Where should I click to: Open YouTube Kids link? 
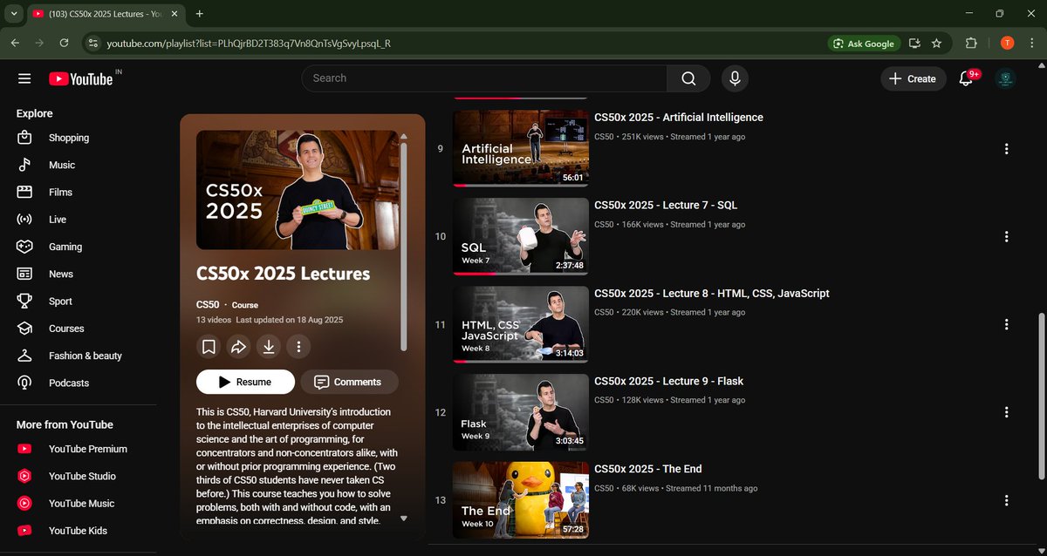click(79, 531)
